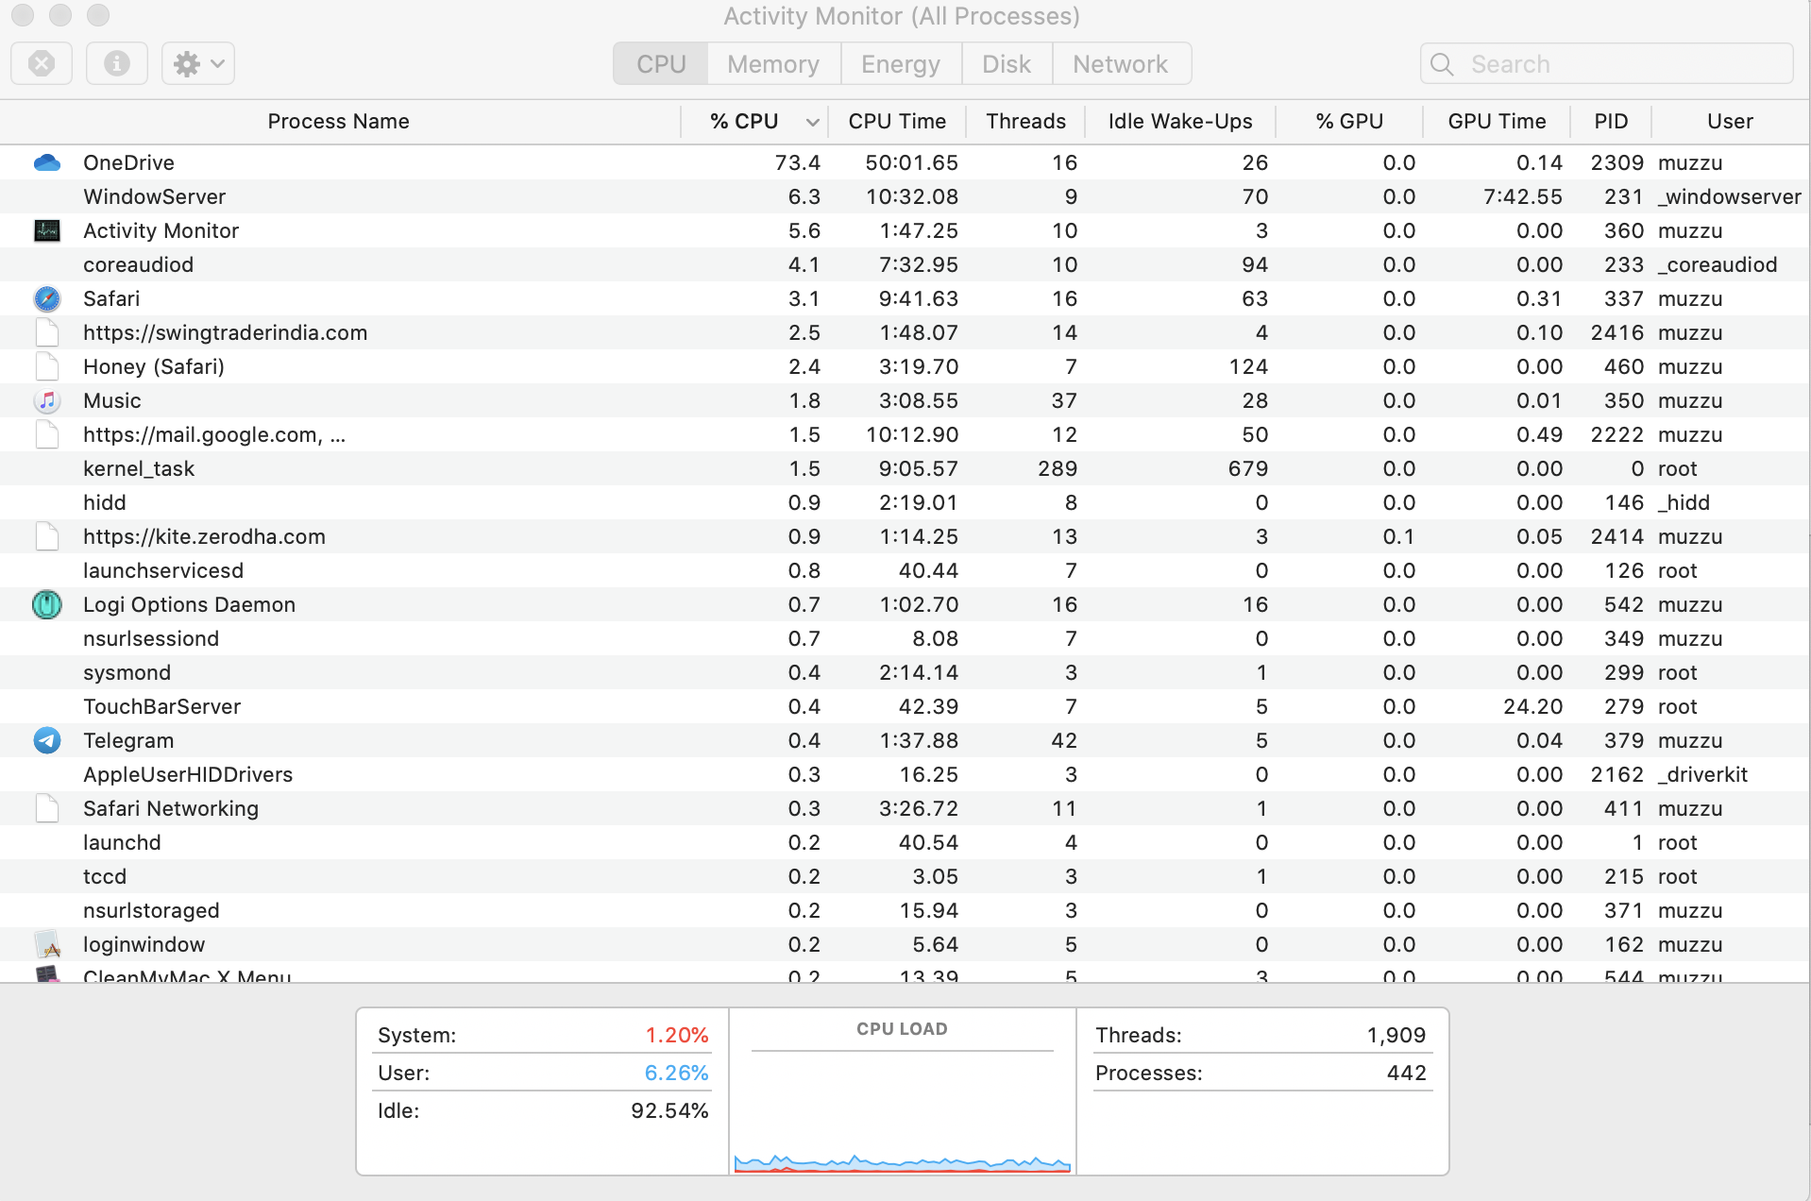Screen dimensions: 1811x1201
Task: Switch to the Memory tab
Action: pyautogui.click(x=773, y=64)
